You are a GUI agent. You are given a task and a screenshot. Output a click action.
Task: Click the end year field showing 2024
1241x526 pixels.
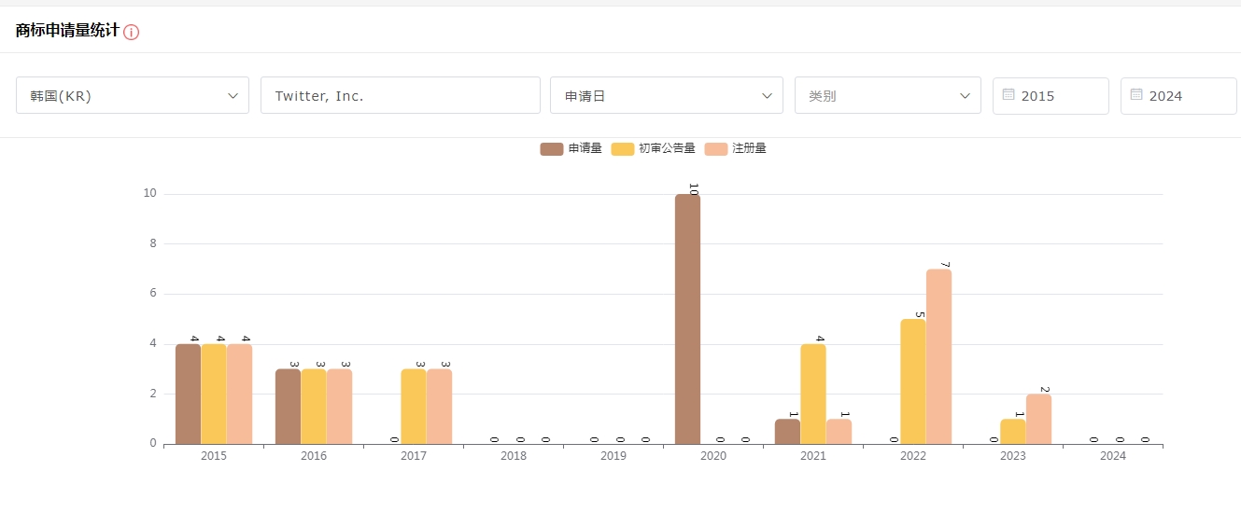point(1178,96)
